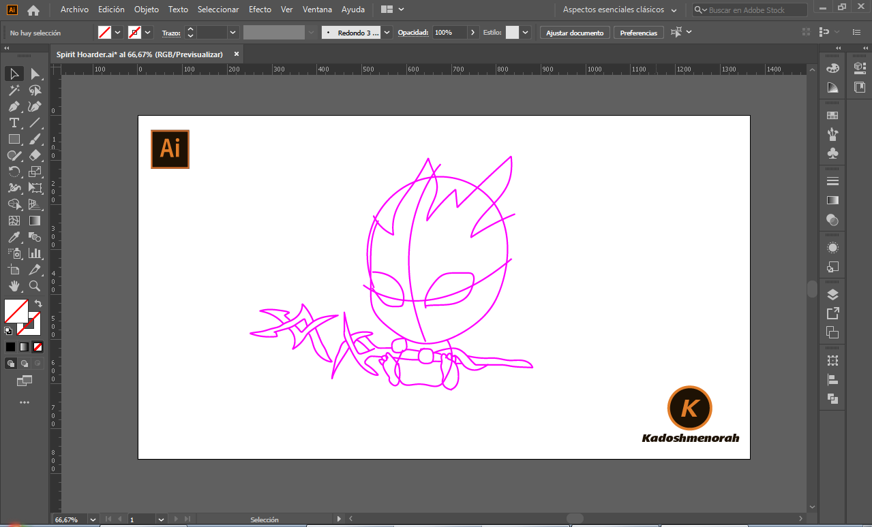Open the Efecto menu
The width and height of the screenshot is (872, 527).
[260, 10]
